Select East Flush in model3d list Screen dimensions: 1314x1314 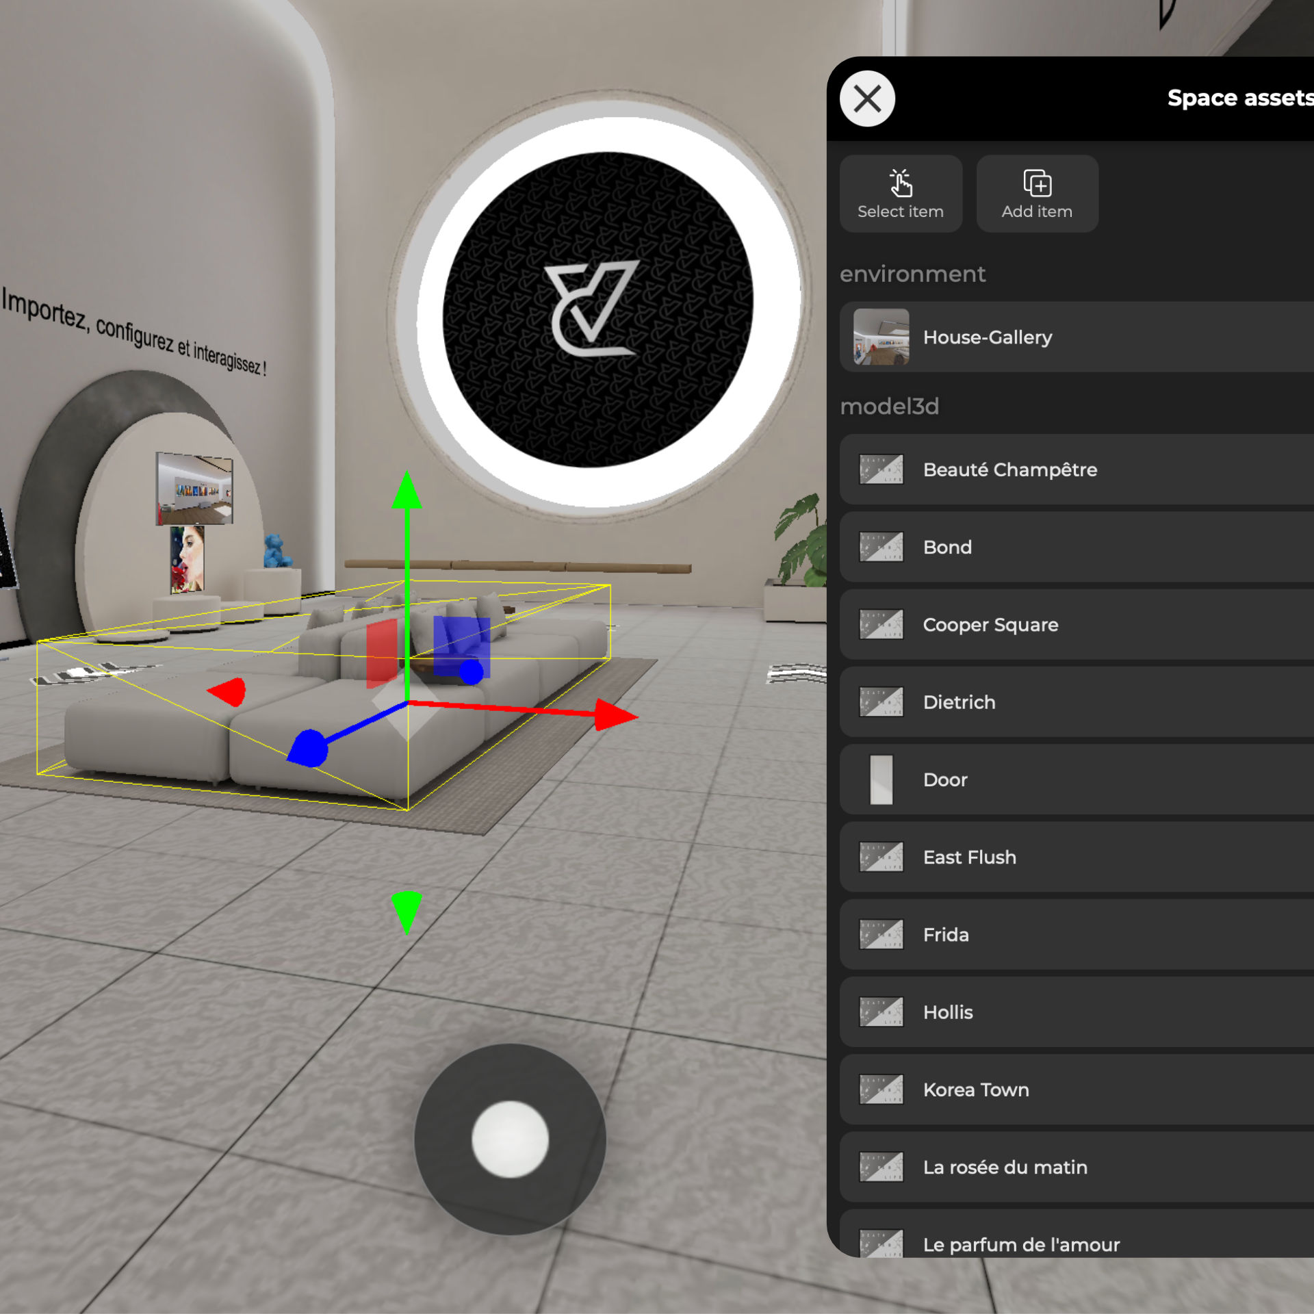[x=969, y=857]
